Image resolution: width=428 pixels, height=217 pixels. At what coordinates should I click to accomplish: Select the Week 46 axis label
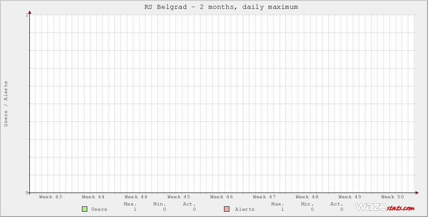click(x=221, y=197)
